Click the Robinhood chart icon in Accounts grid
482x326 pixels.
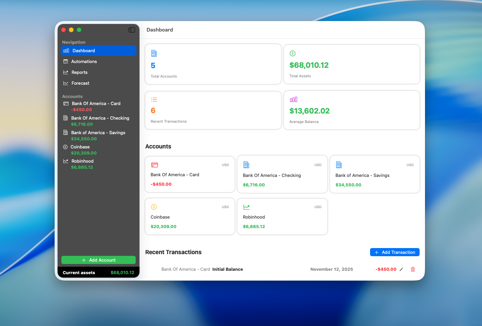click(246, 207)
